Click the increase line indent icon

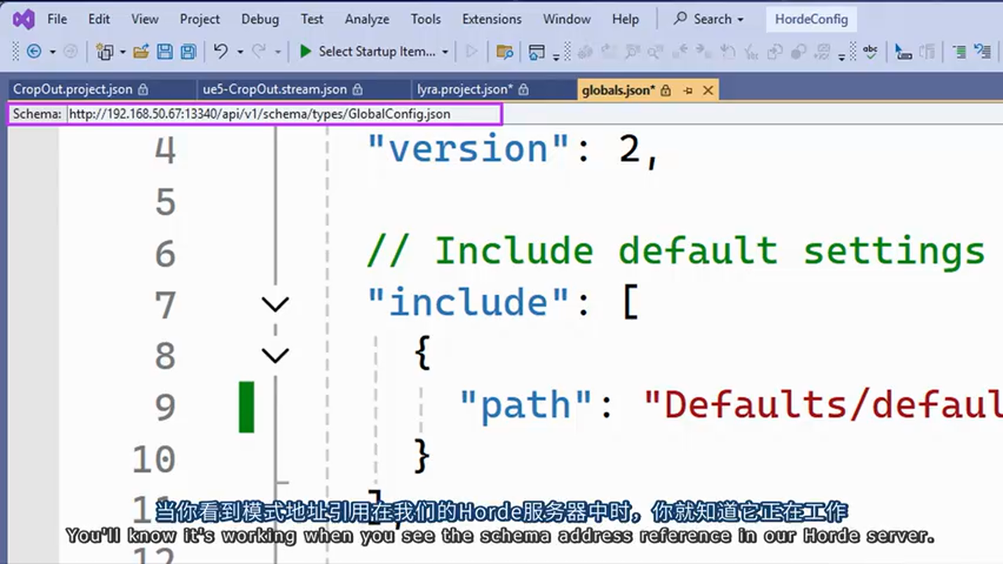point(959,52)
